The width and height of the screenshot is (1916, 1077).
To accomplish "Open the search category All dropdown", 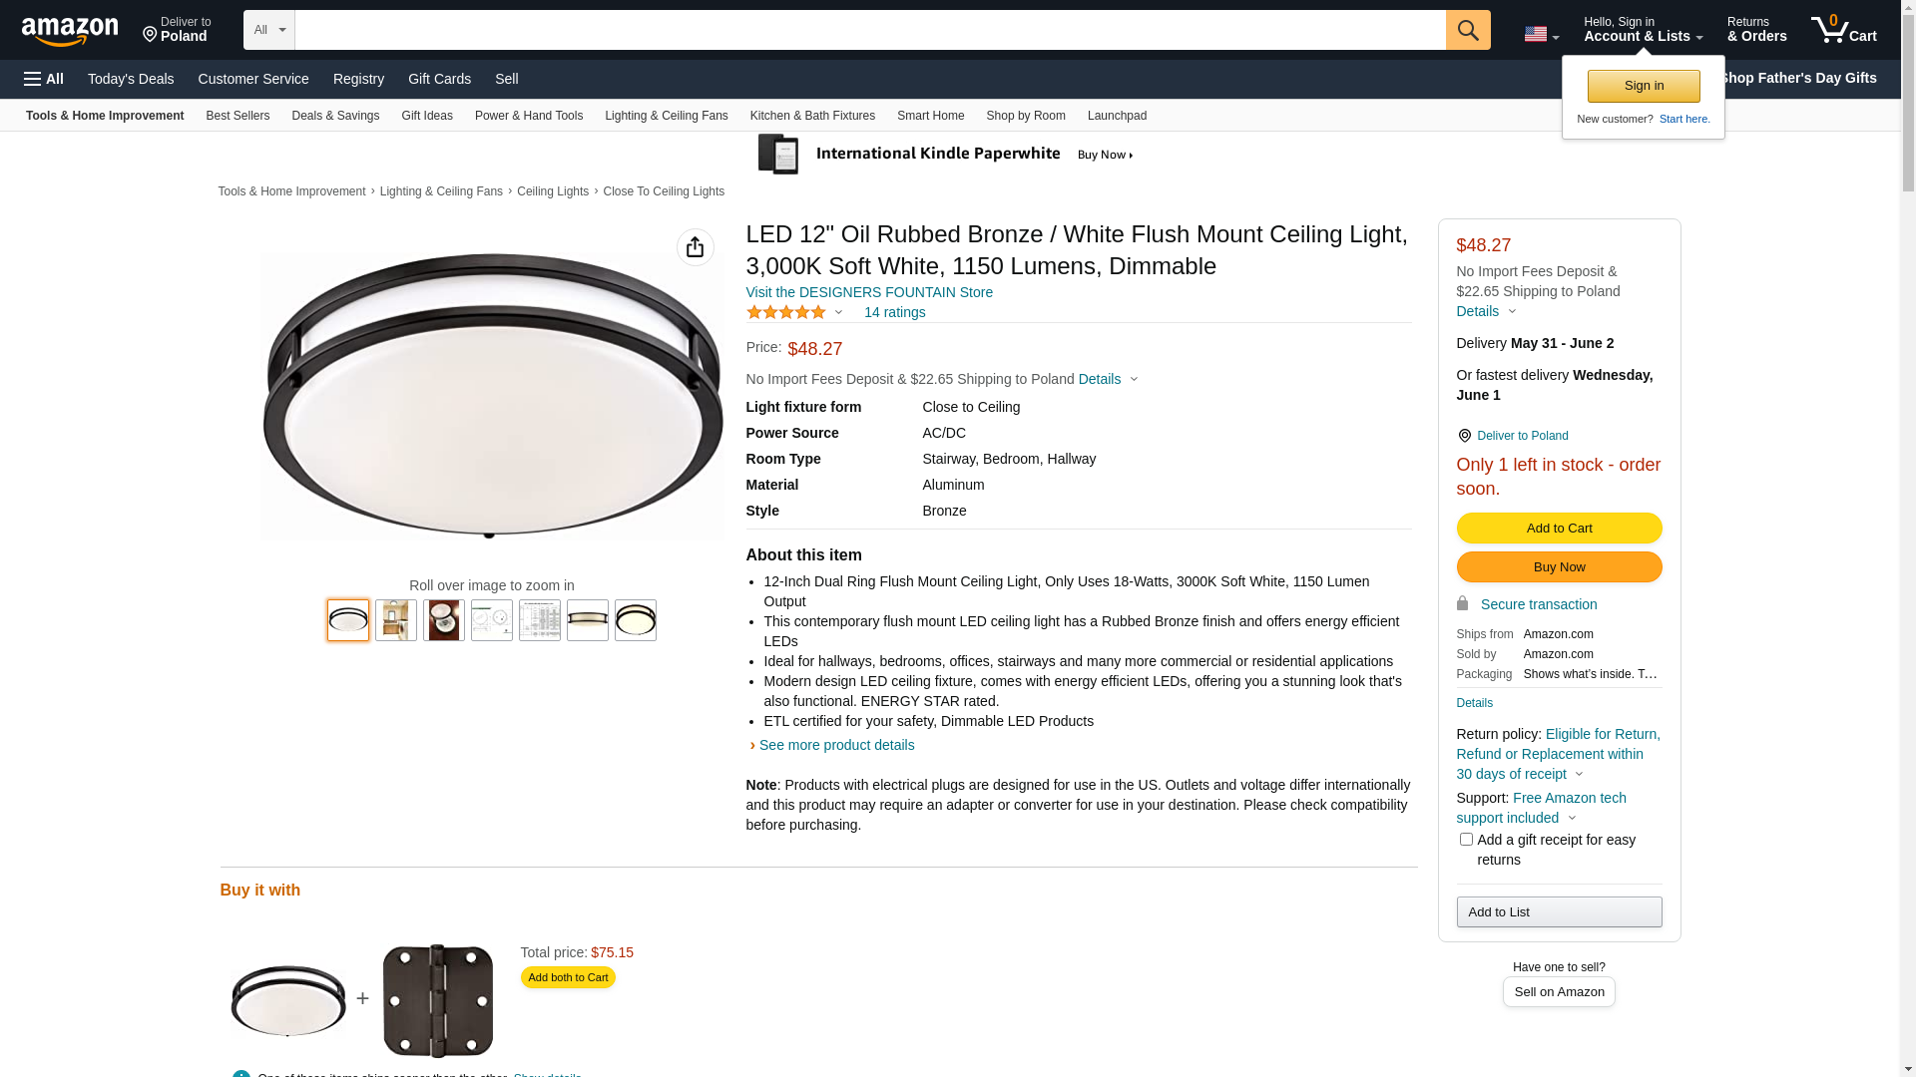I will point(268,30).
